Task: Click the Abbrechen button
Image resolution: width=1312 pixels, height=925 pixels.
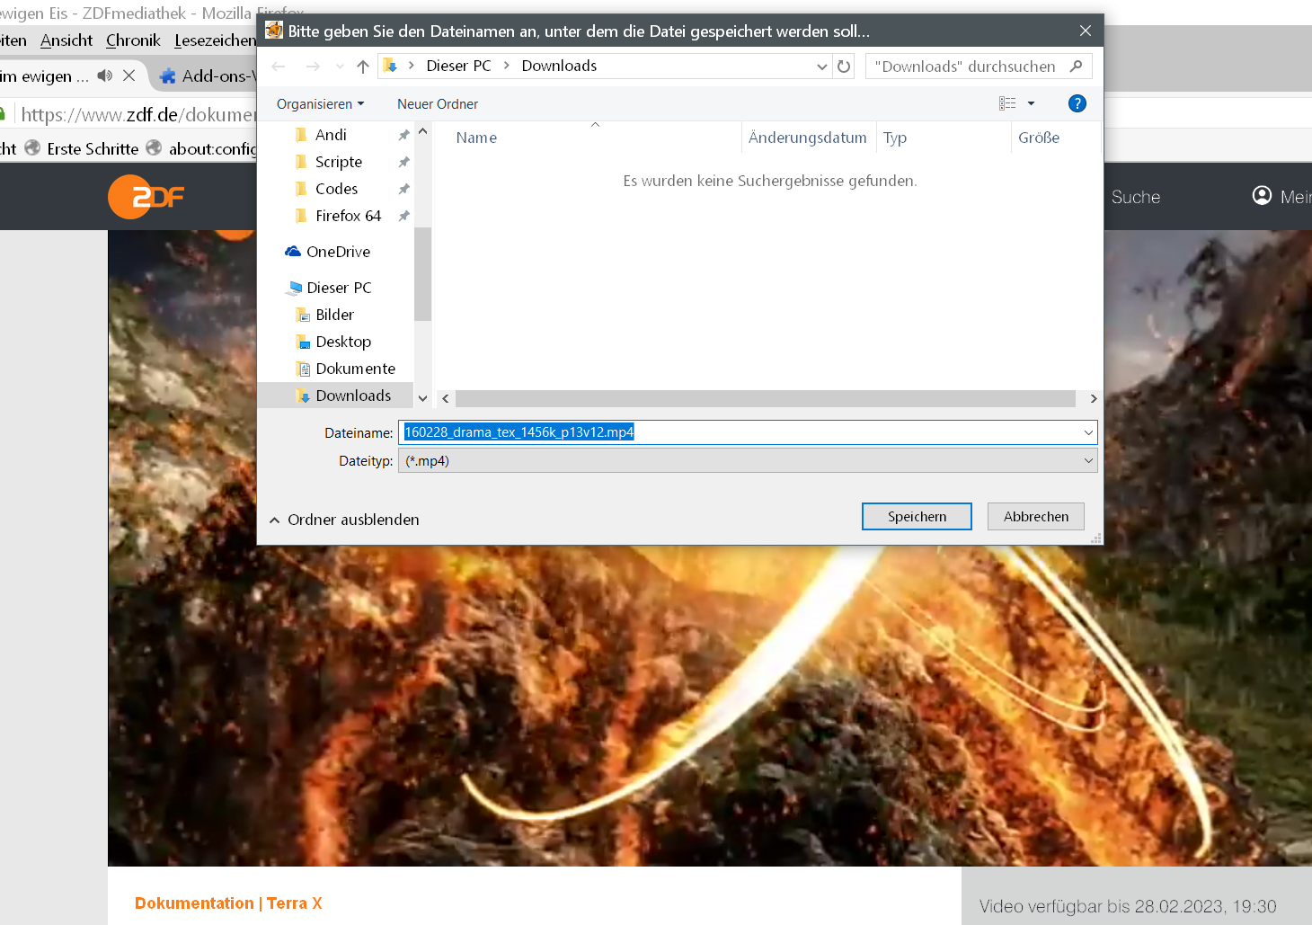Action: tap(1035, 517)
